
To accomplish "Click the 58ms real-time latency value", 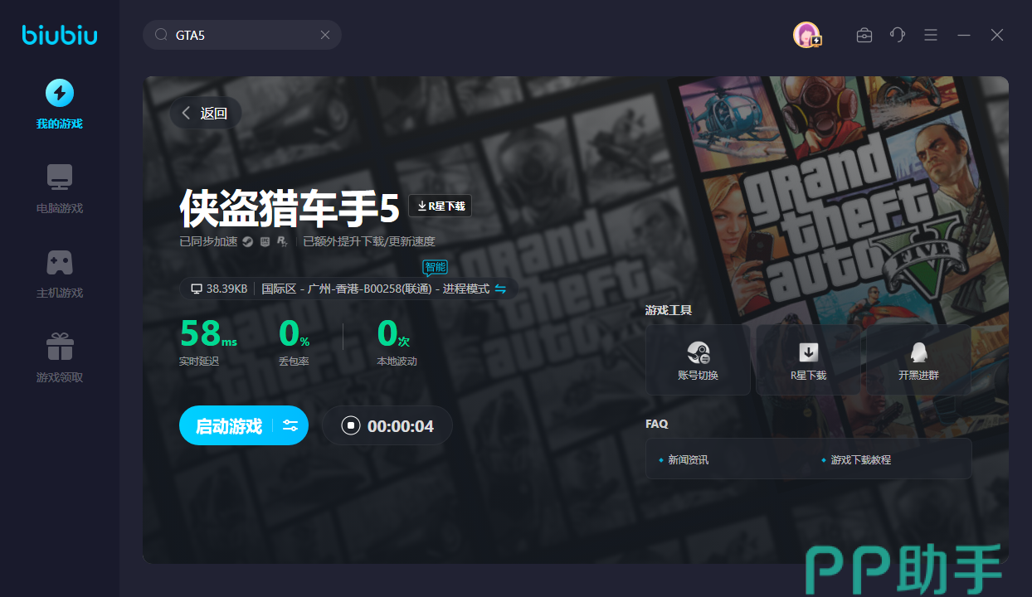I will click(208, 333).
